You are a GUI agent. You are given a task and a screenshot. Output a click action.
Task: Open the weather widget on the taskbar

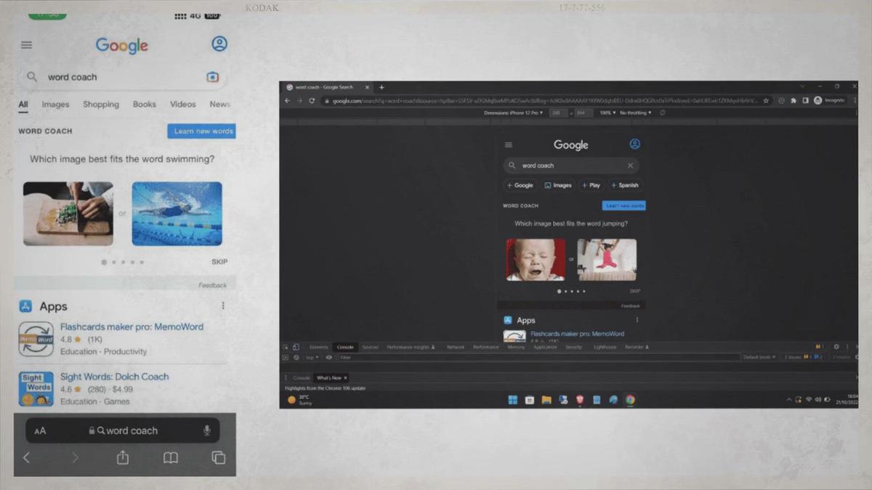(x=300, y=399)
